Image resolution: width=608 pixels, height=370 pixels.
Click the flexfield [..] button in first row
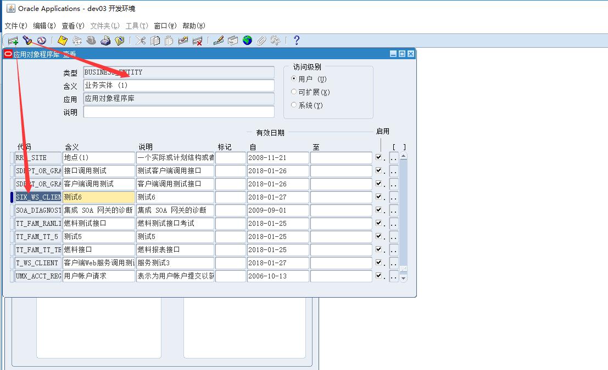(394, 158)
